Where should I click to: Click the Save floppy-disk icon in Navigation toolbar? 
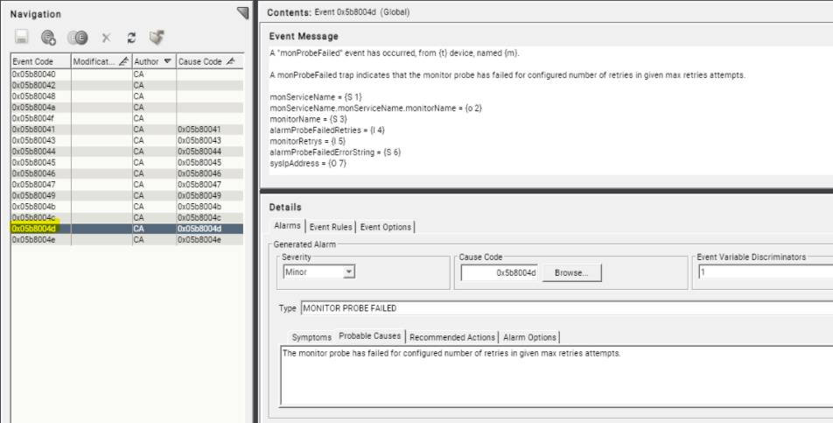coord(21,37)
